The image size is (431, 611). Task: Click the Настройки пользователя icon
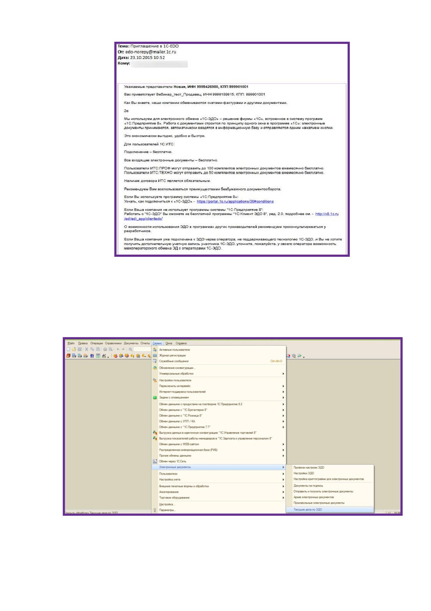click(x=155, y=380)
